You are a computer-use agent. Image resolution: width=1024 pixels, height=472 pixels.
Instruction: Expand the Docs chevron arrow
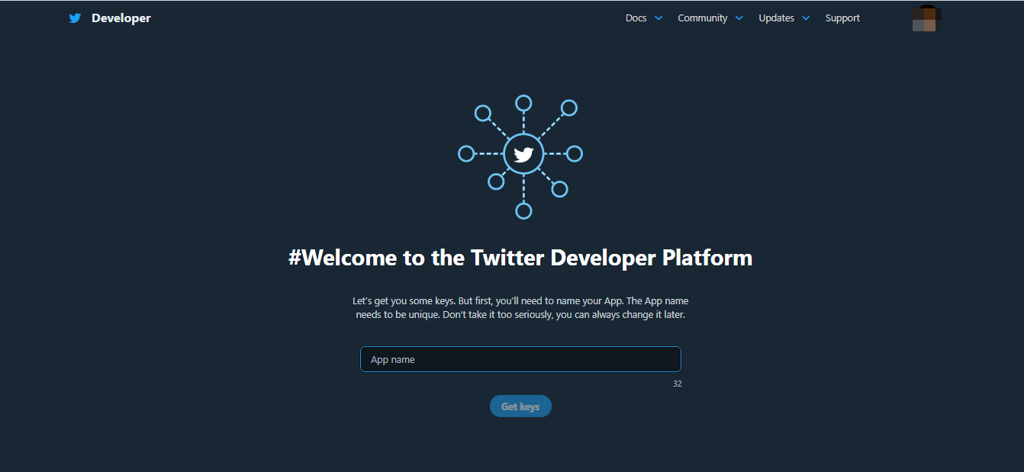click(x=659, y=18)
